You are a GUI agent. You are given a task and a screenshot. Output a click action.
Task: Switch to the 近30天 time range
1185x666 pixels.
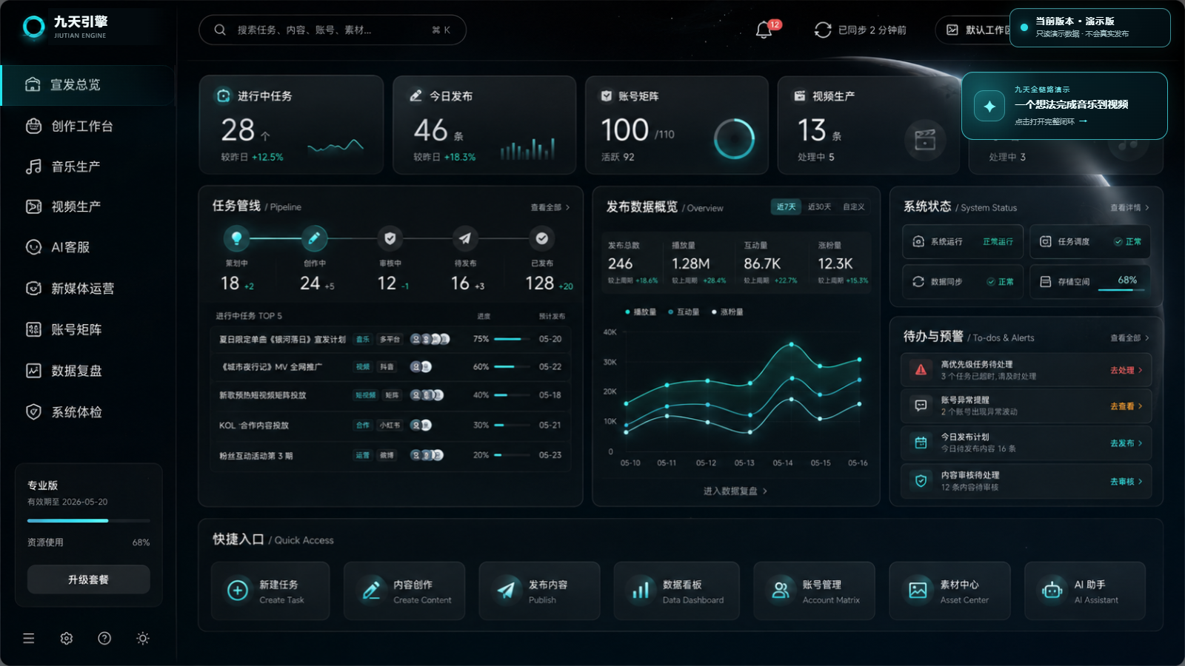tap(819, 207)
